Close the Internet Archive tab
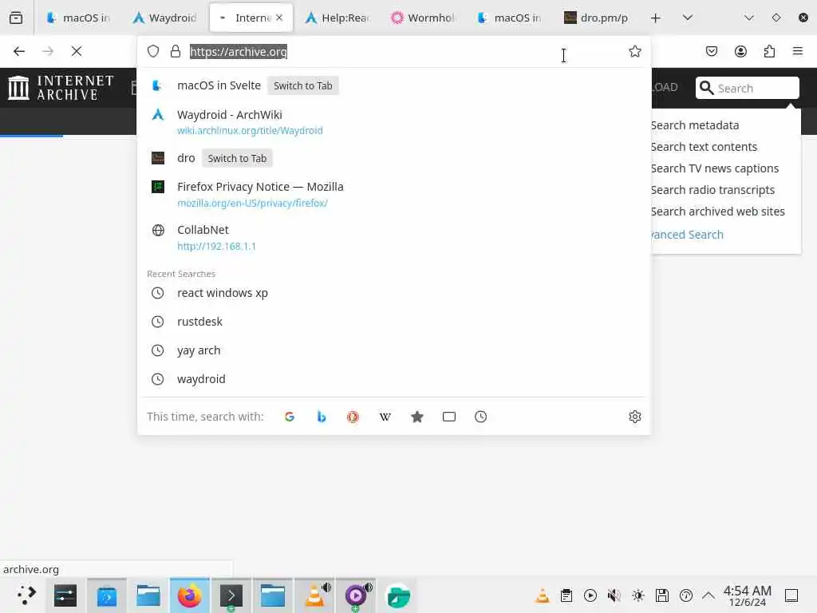The image size is (817, 613). pyautogui.click(x=279, y=18)
